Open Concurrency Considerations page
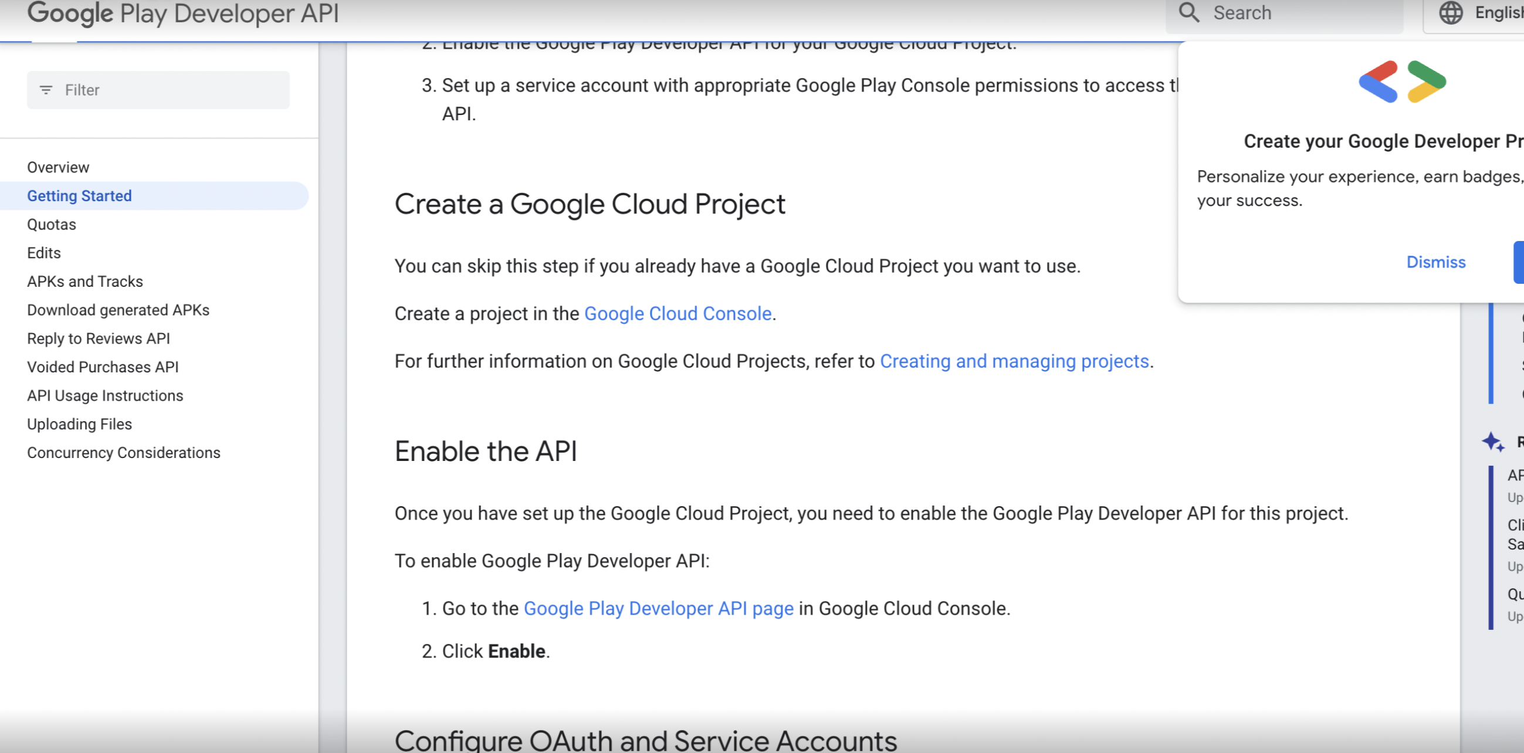 tap(124, 453)
